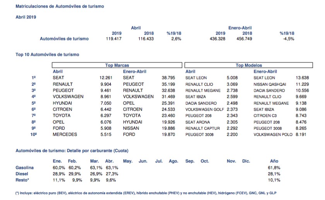The height and width of the screenshot is (200, 325).
Task: Select the value 116.433
Action: [x=146, y=39]
